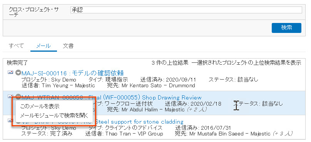The width and height of the screenshot is (311, 142).
Task: Click the mail icon on the Shop Drawing Review row
Action: (10, 96)
